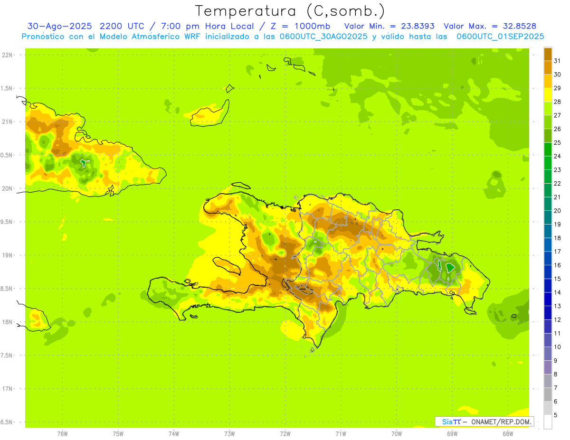Pick the green legend swatch between 26 and 27
The height and width of the screenshot is (440, 570).
point(548,122)
